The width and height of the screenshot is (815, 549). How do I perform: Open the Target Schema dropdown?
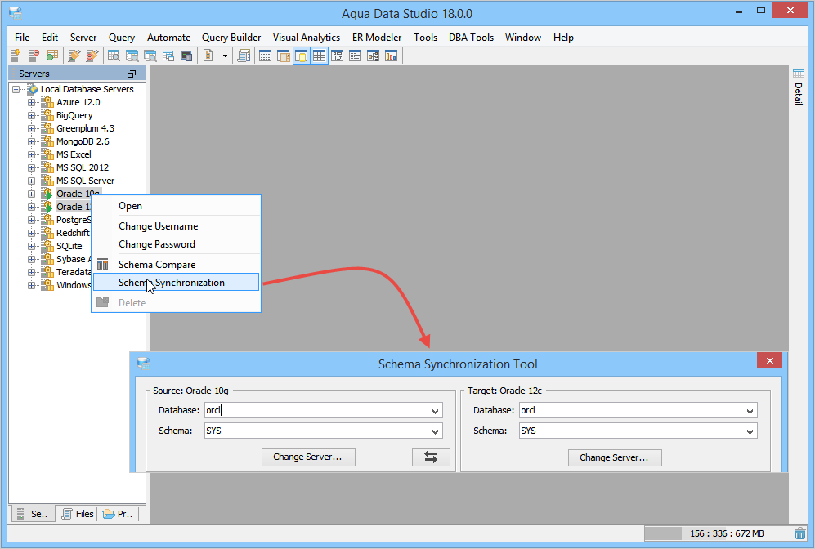click(x=750, y=431)
